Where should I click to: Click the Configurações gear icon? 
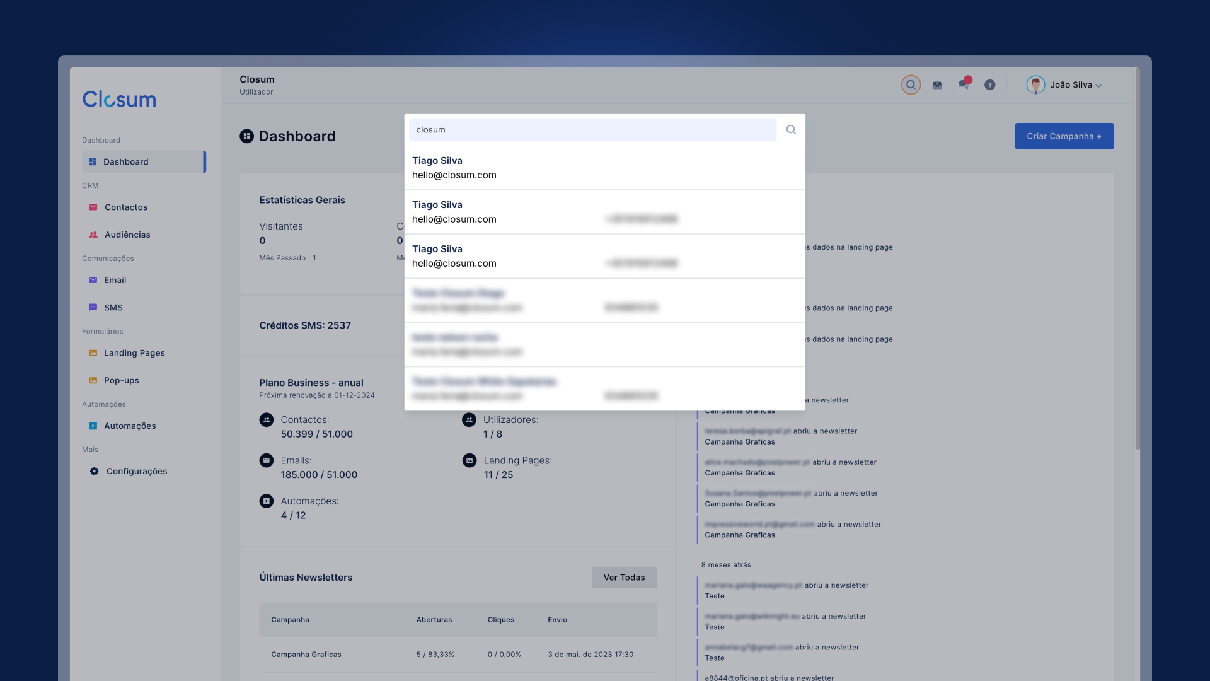95,472
